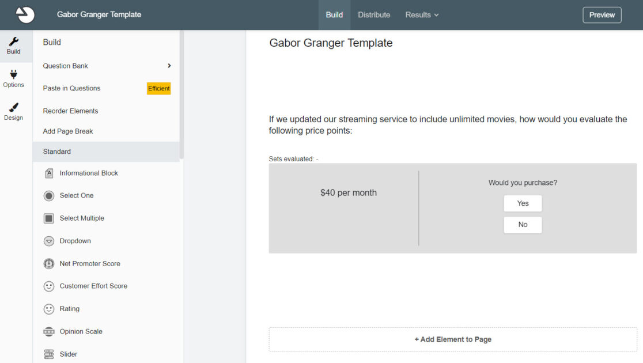643x363 pixels.
Task: Add a Select Multiple question icon
Action: [x=49, y=218]
